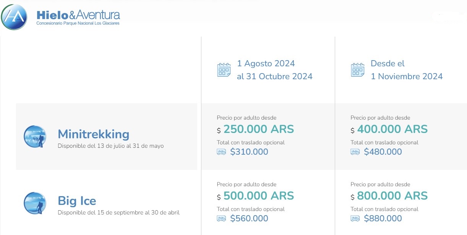Click the 1 Agosto to 31 Octubre date header
The height and width of the screenshot is (235, 467).
pos(274,70)
